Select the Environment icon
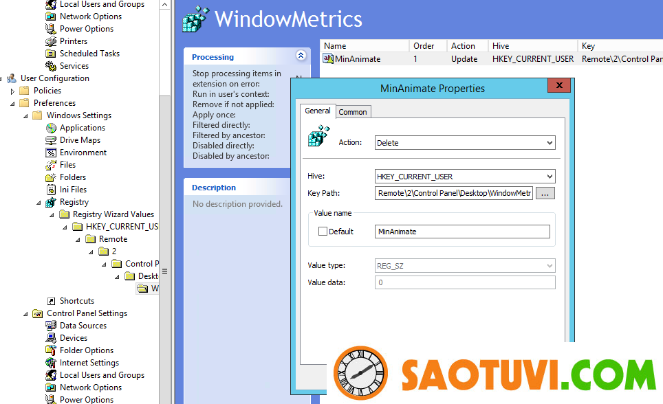 tap(51, 153)
